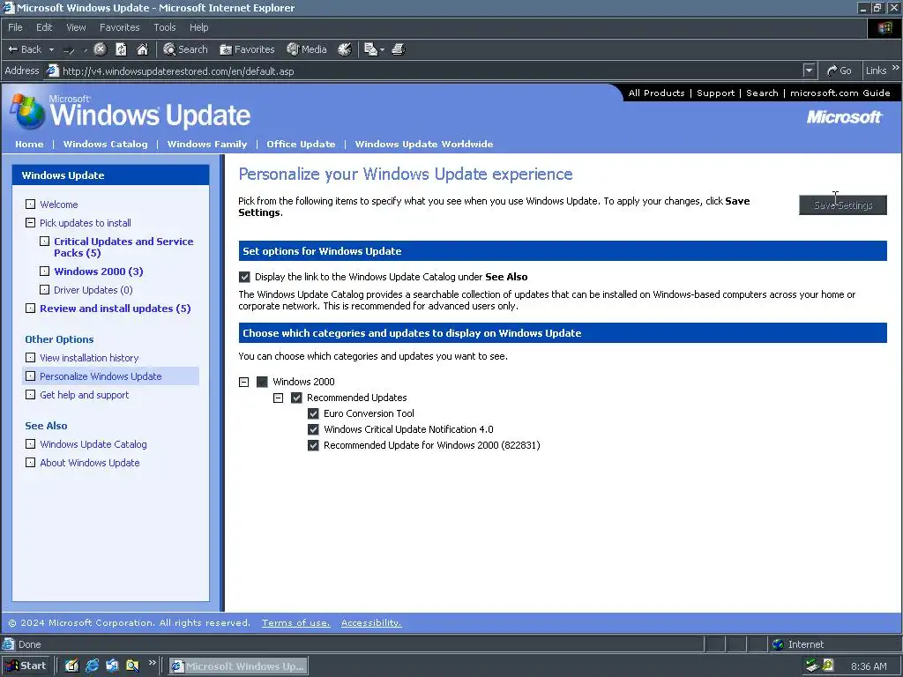Select Welcome in the sidebar
This screenshot has width=903, height=677.
(x=59, y=205)
